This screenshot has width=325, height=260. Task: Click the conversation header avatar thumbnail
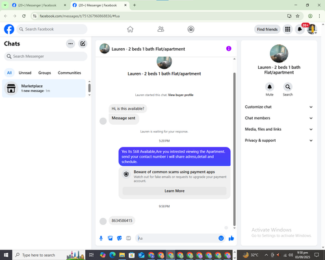click(105, 49)
